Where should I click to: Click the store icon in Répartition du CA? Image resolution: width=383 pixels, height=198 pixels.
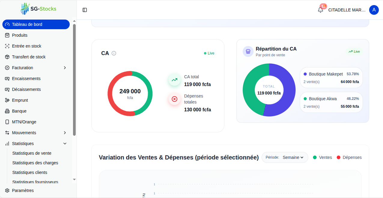(248, 51)
